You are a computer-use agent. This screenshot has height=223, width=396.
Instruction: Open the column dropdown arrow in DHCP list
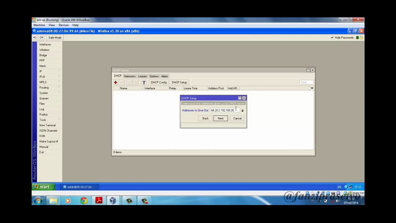312,88
